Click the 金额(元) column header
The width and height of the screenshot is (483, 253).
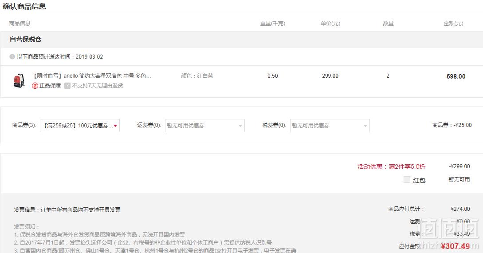pyautogui.click(x=453, y=24)
